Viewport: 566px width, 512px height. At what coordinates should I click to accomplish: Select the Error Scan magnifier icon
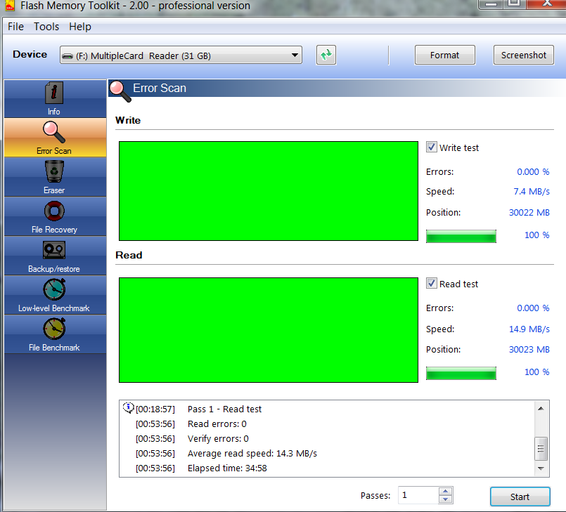54,132
